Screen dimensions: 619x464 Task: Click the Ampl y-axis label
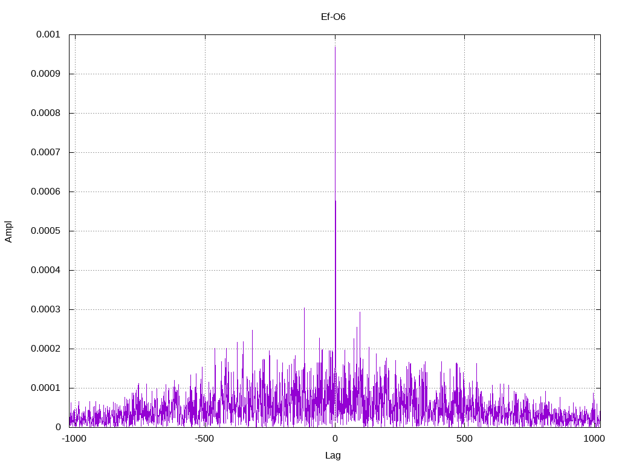point(8,231)
